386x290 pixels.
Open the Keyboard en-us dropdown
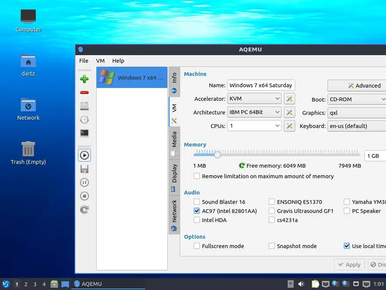[x=357, y=126]
